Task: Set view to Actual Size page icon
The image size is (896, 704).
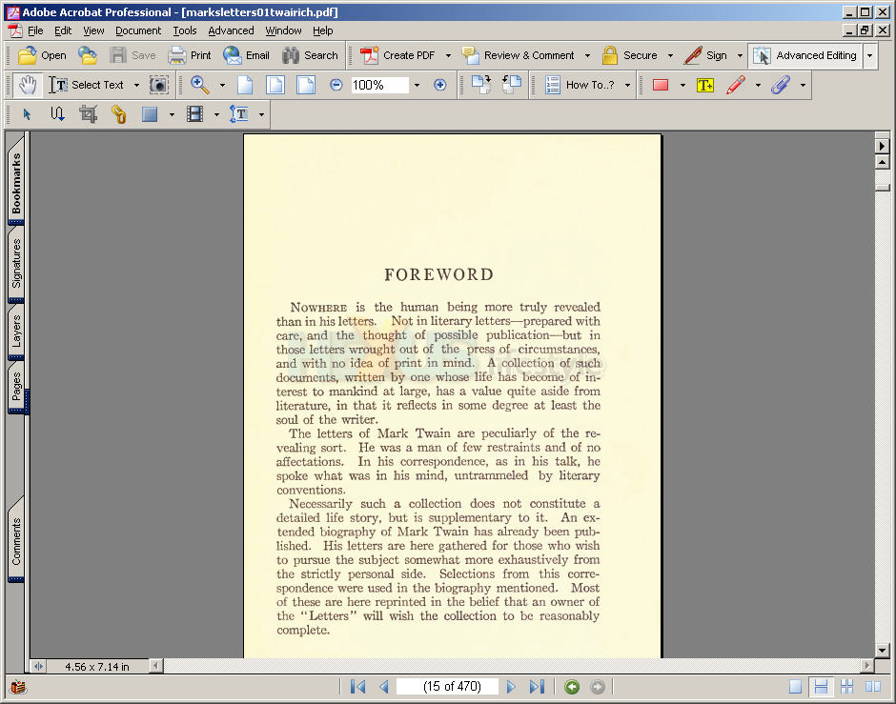Action: (245, 85)
